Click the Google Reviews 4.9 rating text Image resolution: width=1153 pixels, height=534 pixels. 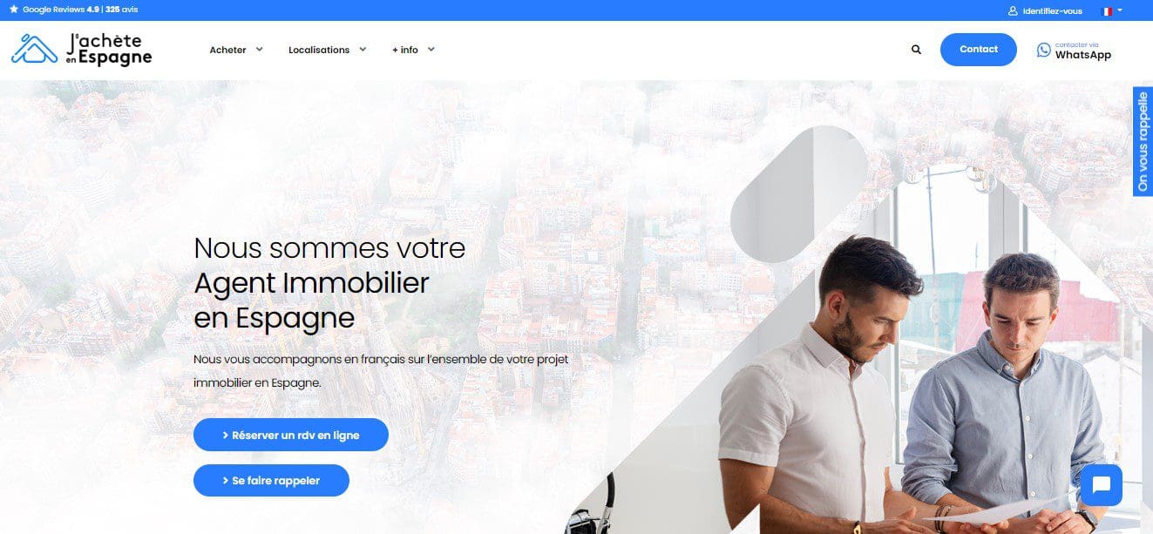pos(61,10)
